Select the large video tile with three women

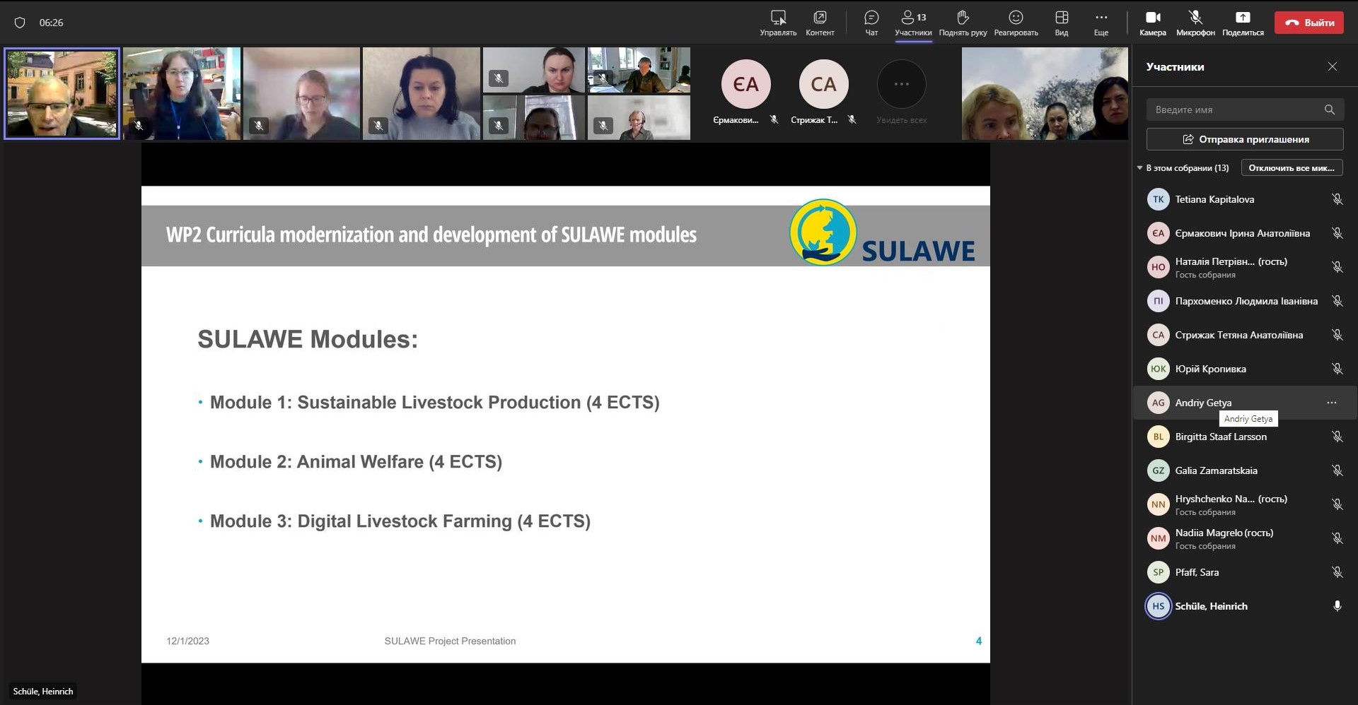click(1045, 93)
